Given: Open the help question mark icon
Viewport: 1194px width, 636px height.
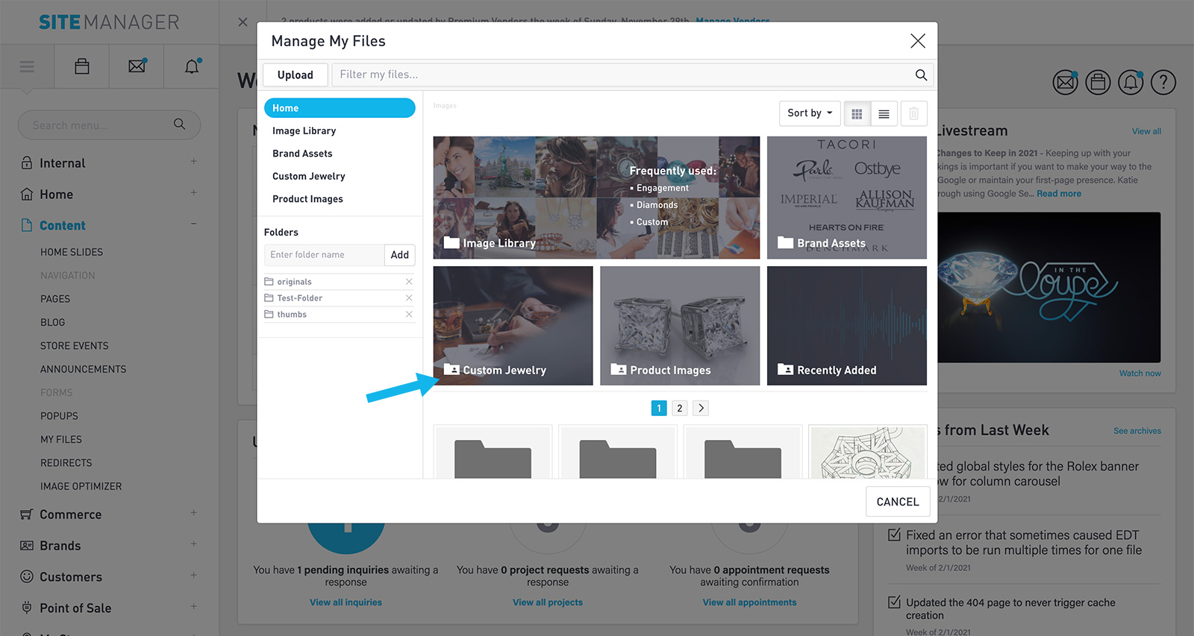Looking at the screenshot, I should (1163, 83).
